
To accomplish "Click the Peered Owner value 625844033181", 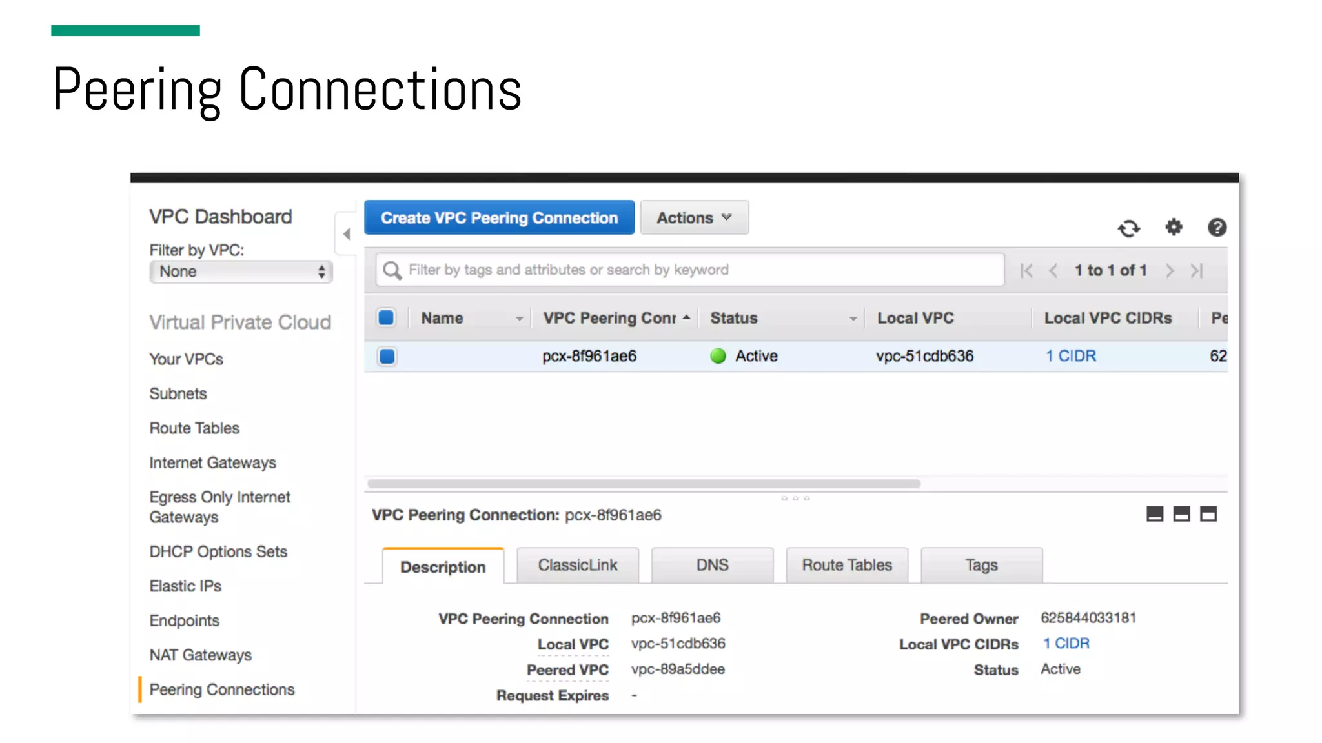I will (x=1088, y=618).
